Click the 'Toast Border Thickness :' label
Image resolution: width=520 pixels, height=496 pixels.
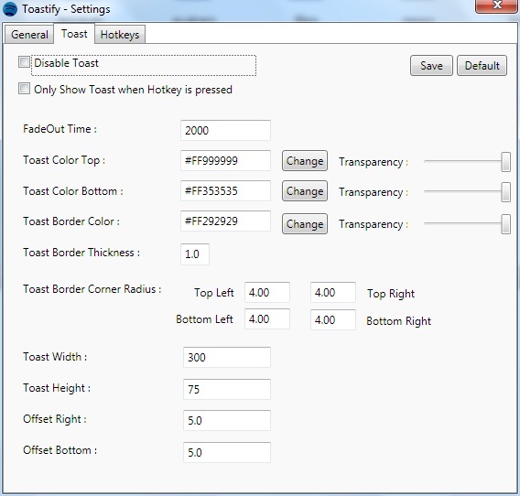[x=81, y=253]
